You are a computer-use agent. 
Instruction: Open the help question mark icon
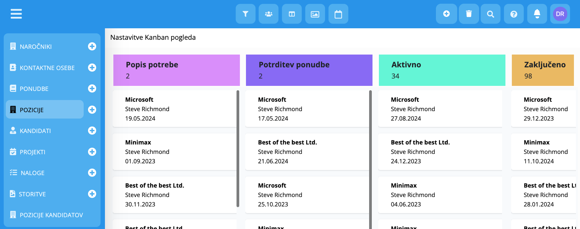(x=514, y=14)
